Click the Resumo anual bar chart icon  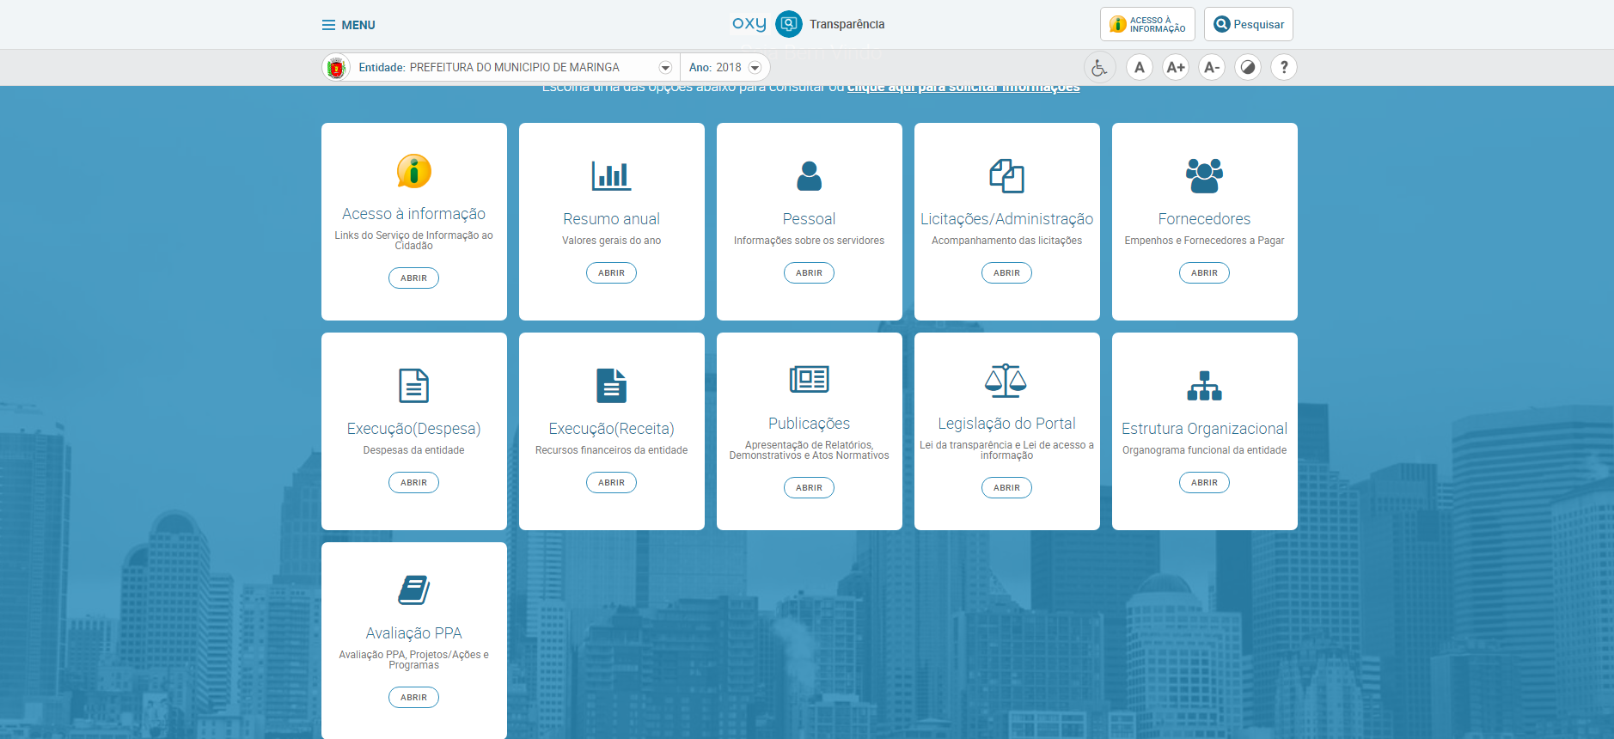coord(611,176)
